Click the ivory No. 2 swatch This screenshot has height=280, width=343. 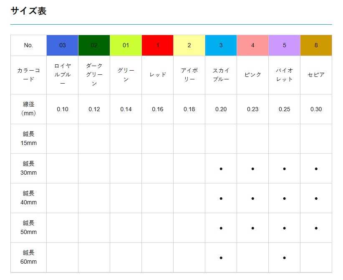point(189,45)
